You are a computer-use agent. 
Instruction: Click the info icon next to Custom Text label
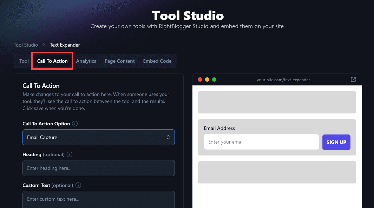pyautogui.click(x=78, y=185)
